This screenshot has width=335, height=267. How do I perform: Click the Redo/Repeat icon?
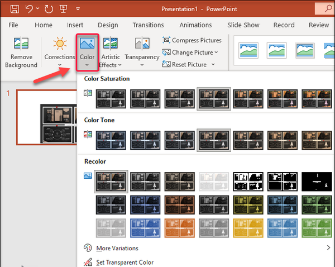pos(49,9)
